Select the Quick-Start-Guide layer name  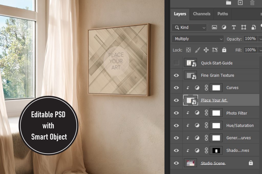click(217, 63)
